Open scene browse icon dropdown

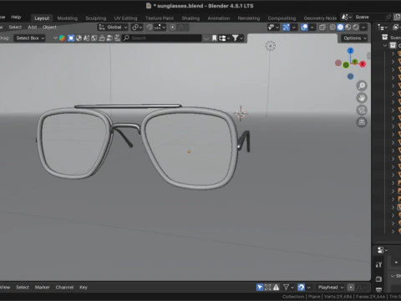tap(347, 17)
